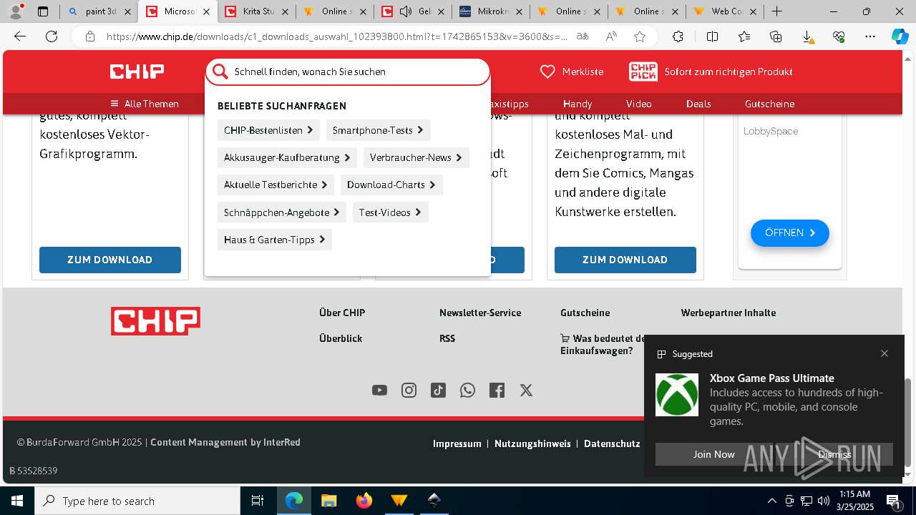This screenshot has width=916, height=515.
Task: Open Datenschutz footer link
Action: click(612, 443)
